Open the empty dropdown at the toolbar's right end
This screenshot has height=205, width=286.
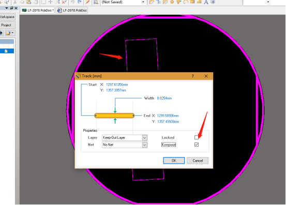point(268,2)
